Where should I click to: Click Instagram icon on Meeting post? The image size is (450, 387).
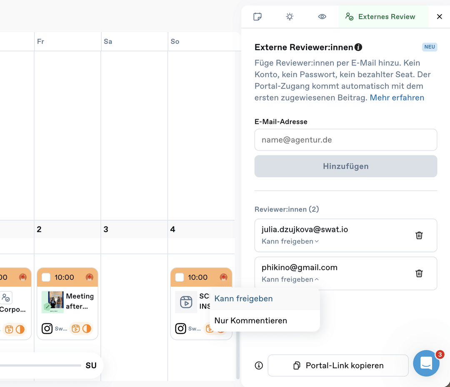47,328
